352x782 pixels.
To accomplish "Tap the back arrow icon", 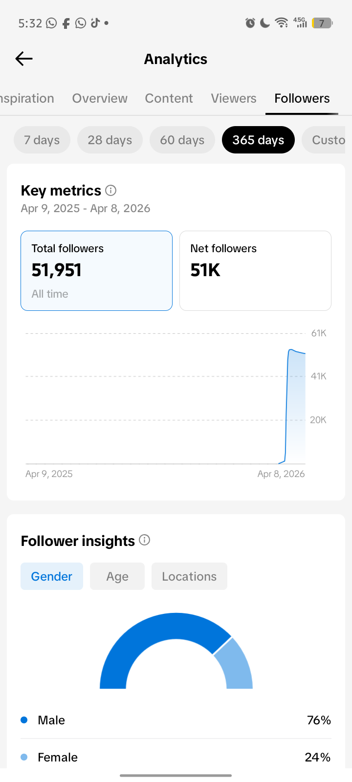I will tap(24, 59).
